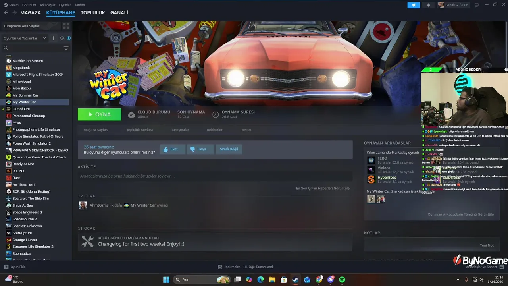Screen dimensions: 508x286
Task: Click the activity status input field
Action: click(x=215, y=176)
